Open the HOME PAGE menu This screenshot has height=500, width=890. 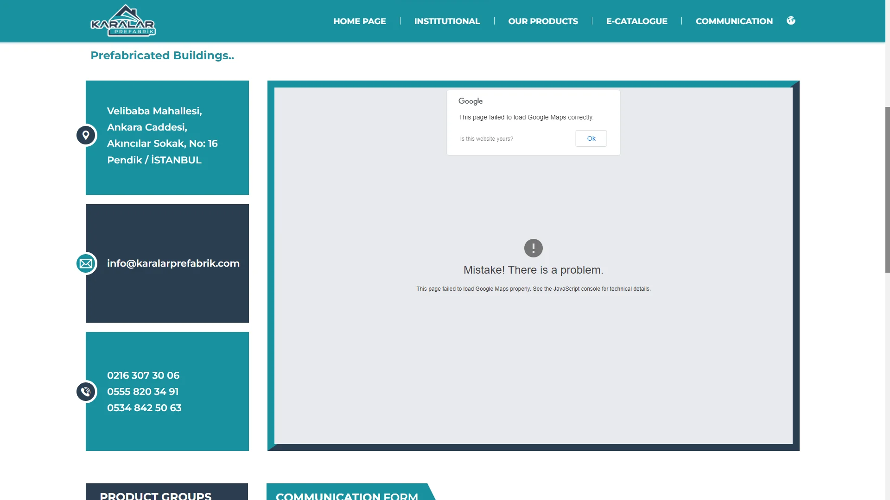(359, 21)
